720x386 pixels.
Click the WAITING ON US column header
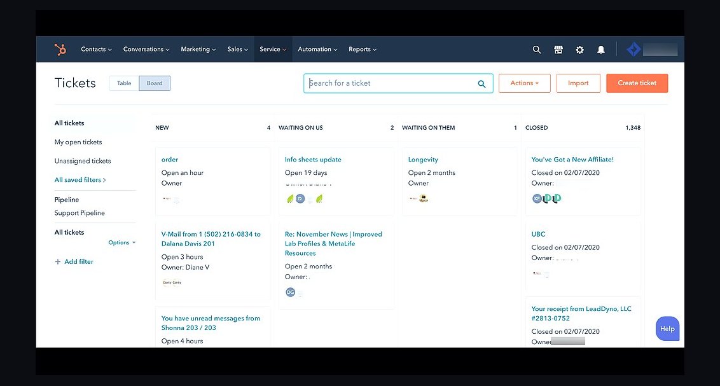[x=300, y=128]
